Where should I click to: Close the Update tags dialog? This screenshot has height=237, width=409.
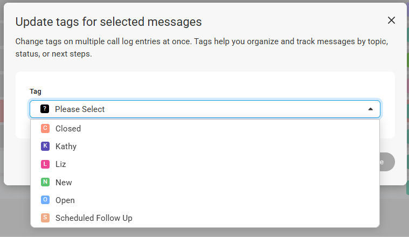point(391,20)
